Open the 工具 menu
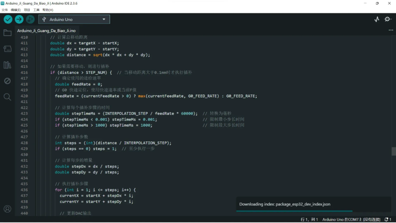This screenshot has width=396, height=223. tap(36, 10)
